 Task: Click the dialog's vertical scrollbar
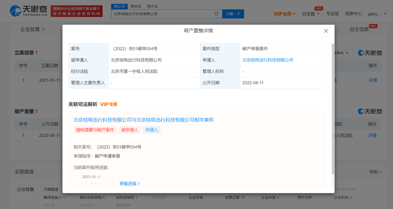tap(333, 109)
